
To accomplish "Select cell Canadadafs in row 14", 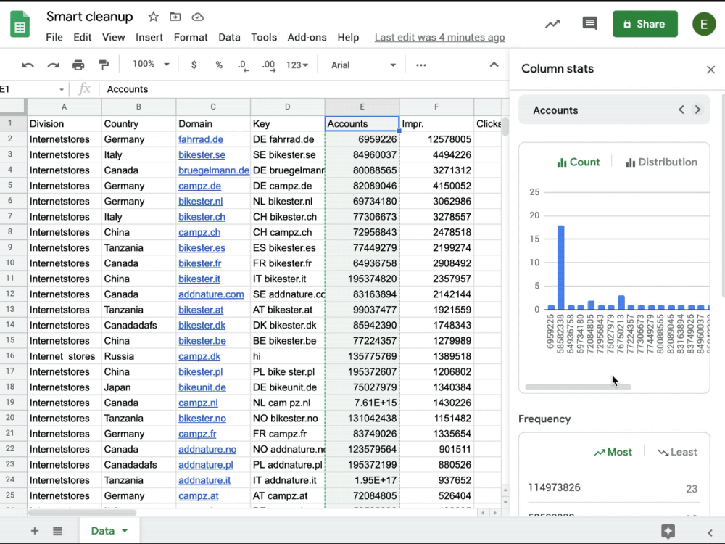I will click(138, 325).
